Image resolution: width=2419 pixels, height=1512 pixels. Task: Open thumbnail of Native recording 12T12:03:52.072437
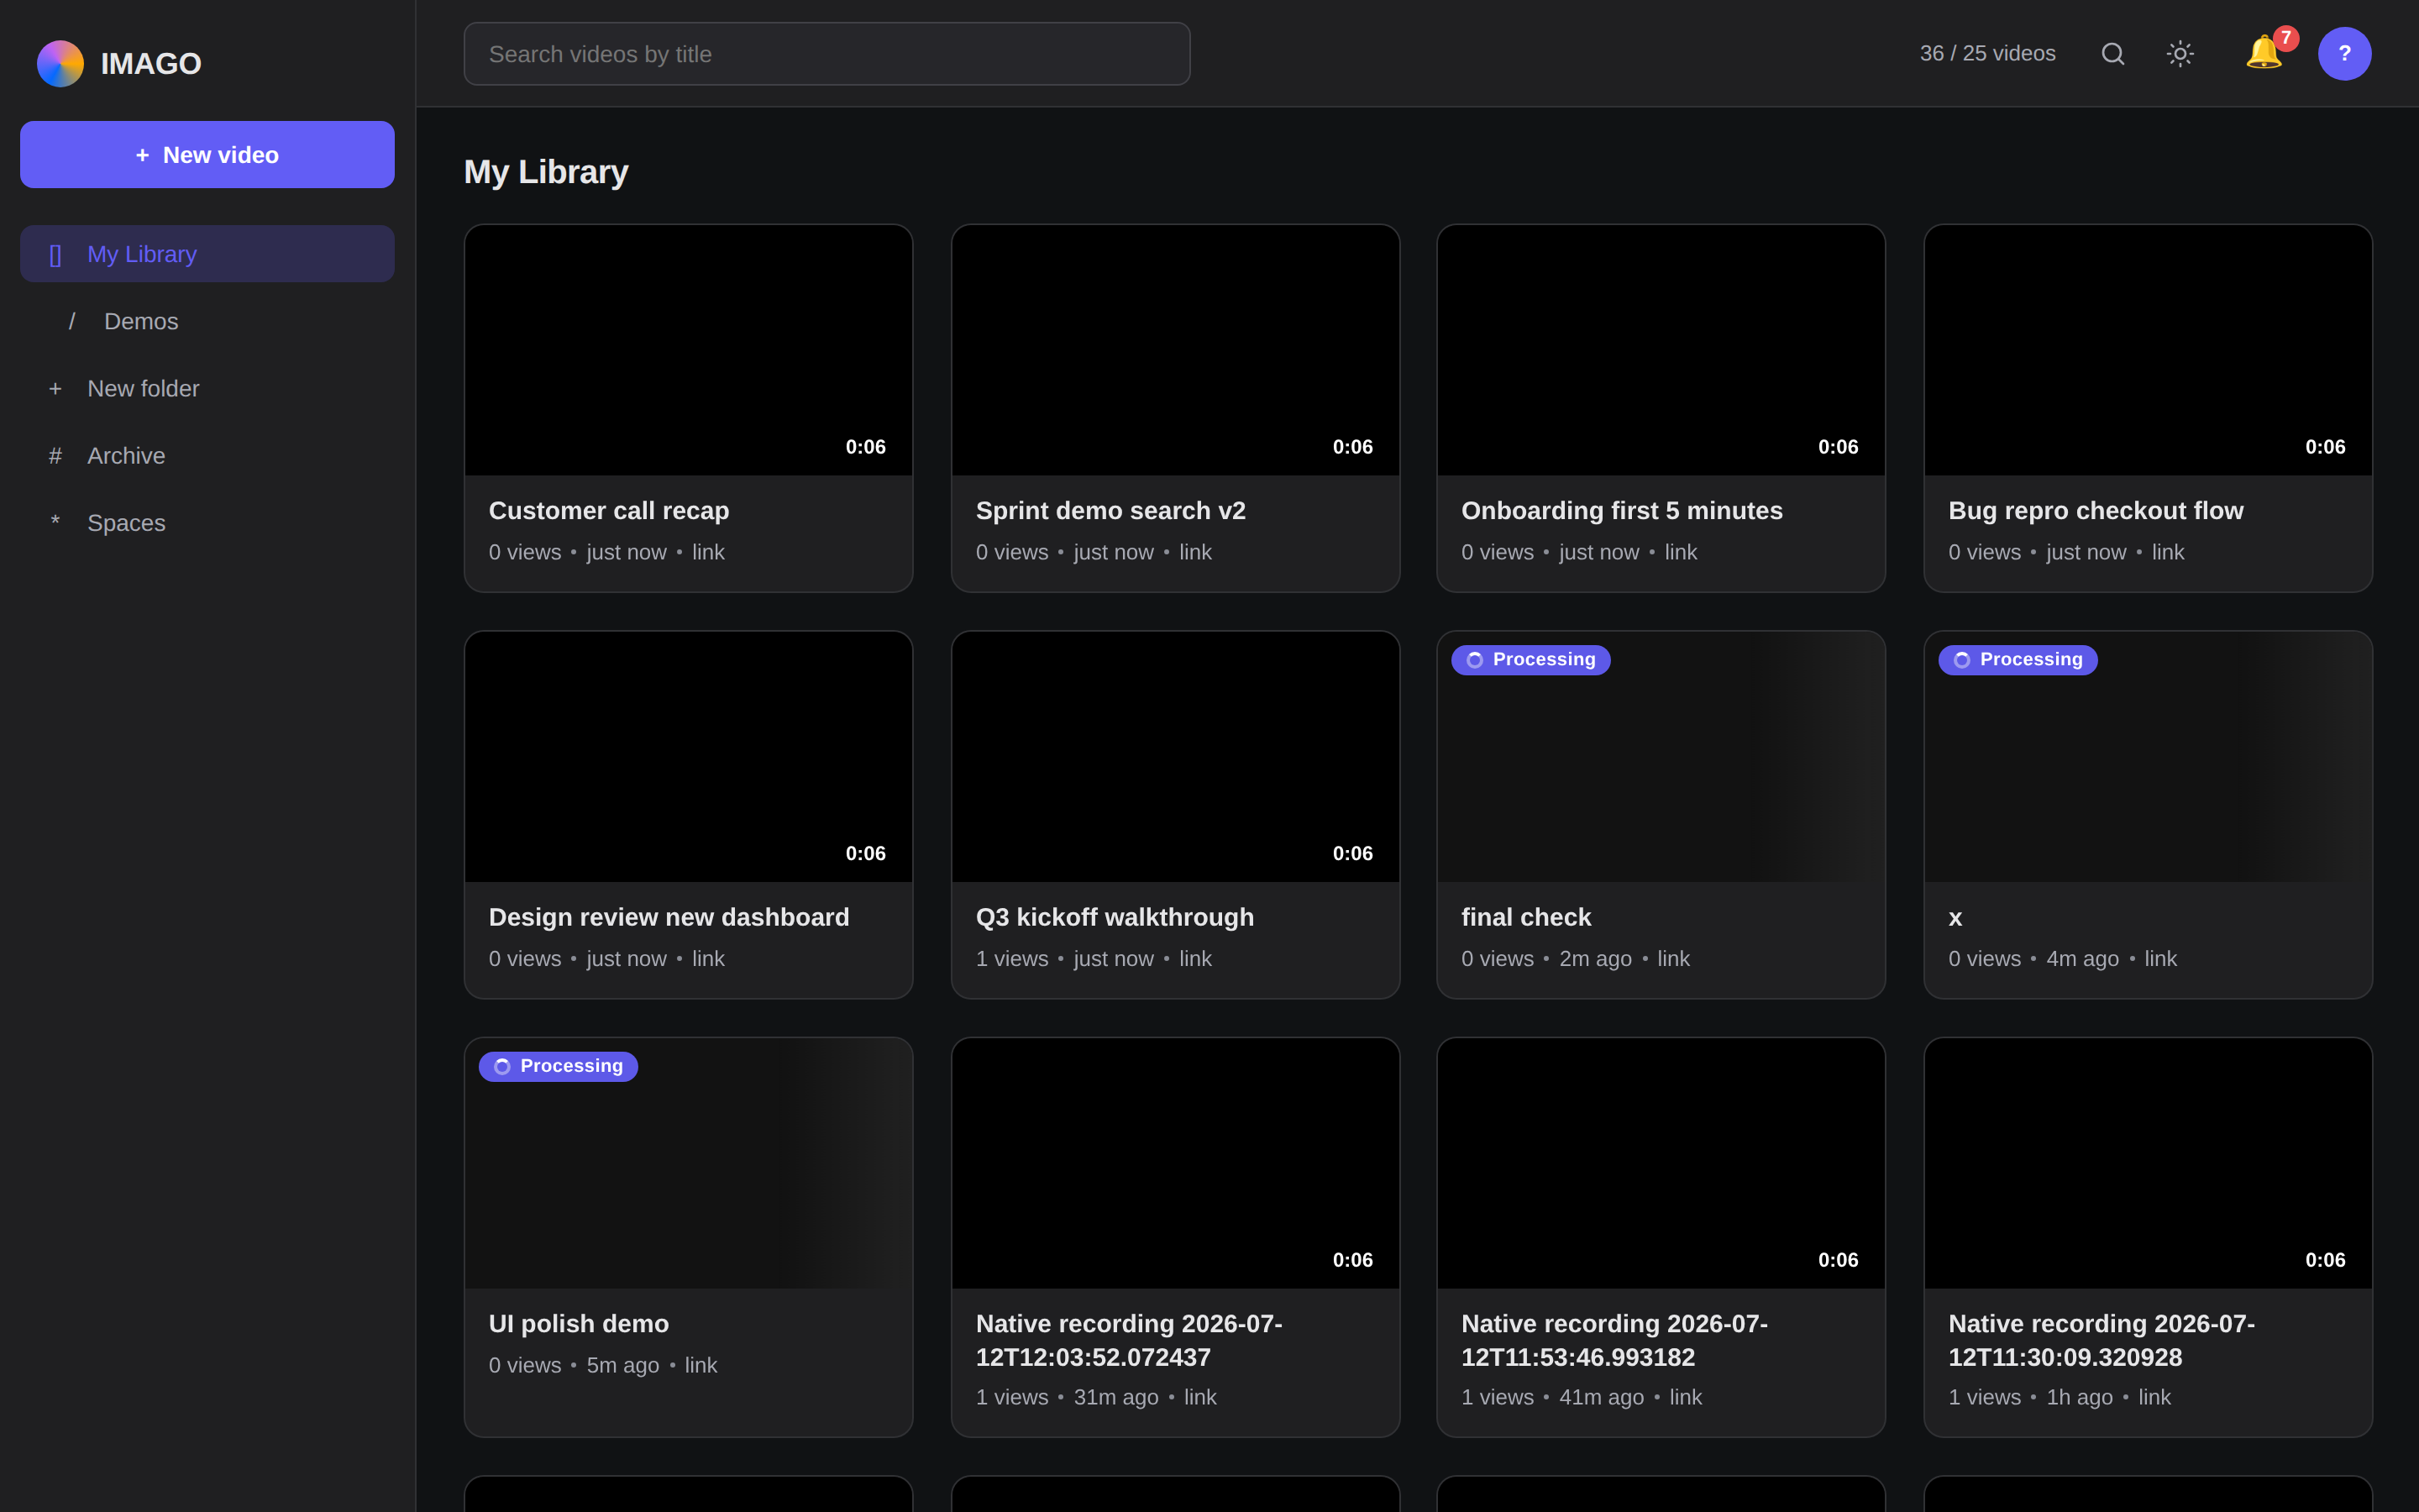click(1174, 1163)
